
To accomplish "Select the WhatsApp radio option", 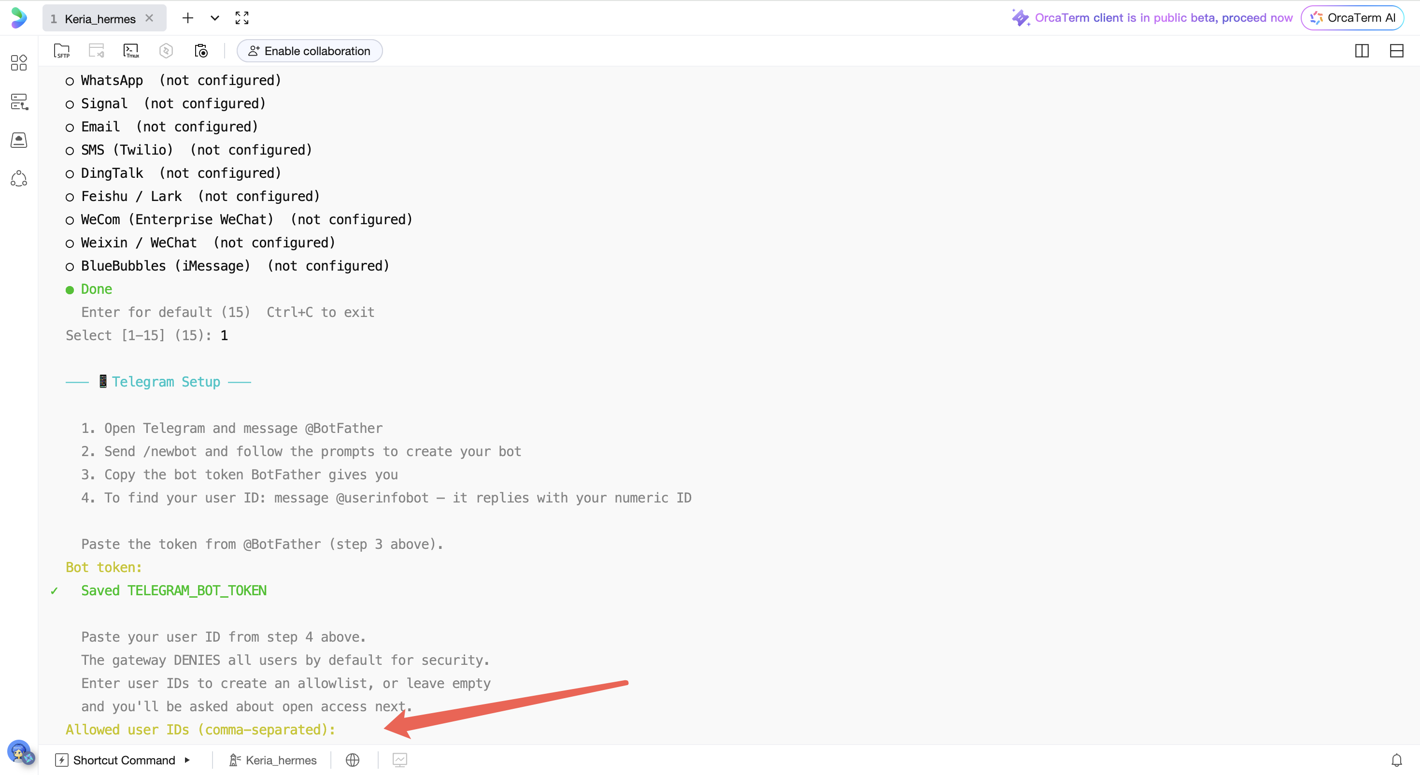I will click(x=70, y=81).
